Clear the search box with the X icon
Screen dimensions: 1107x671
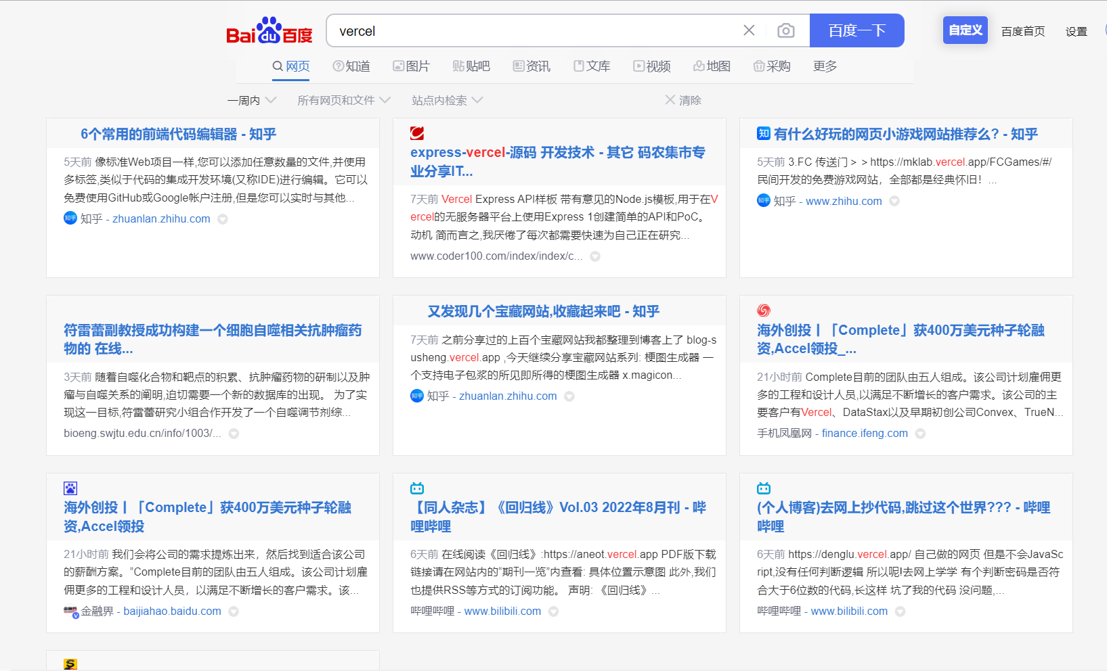click(x=748, y=30)
